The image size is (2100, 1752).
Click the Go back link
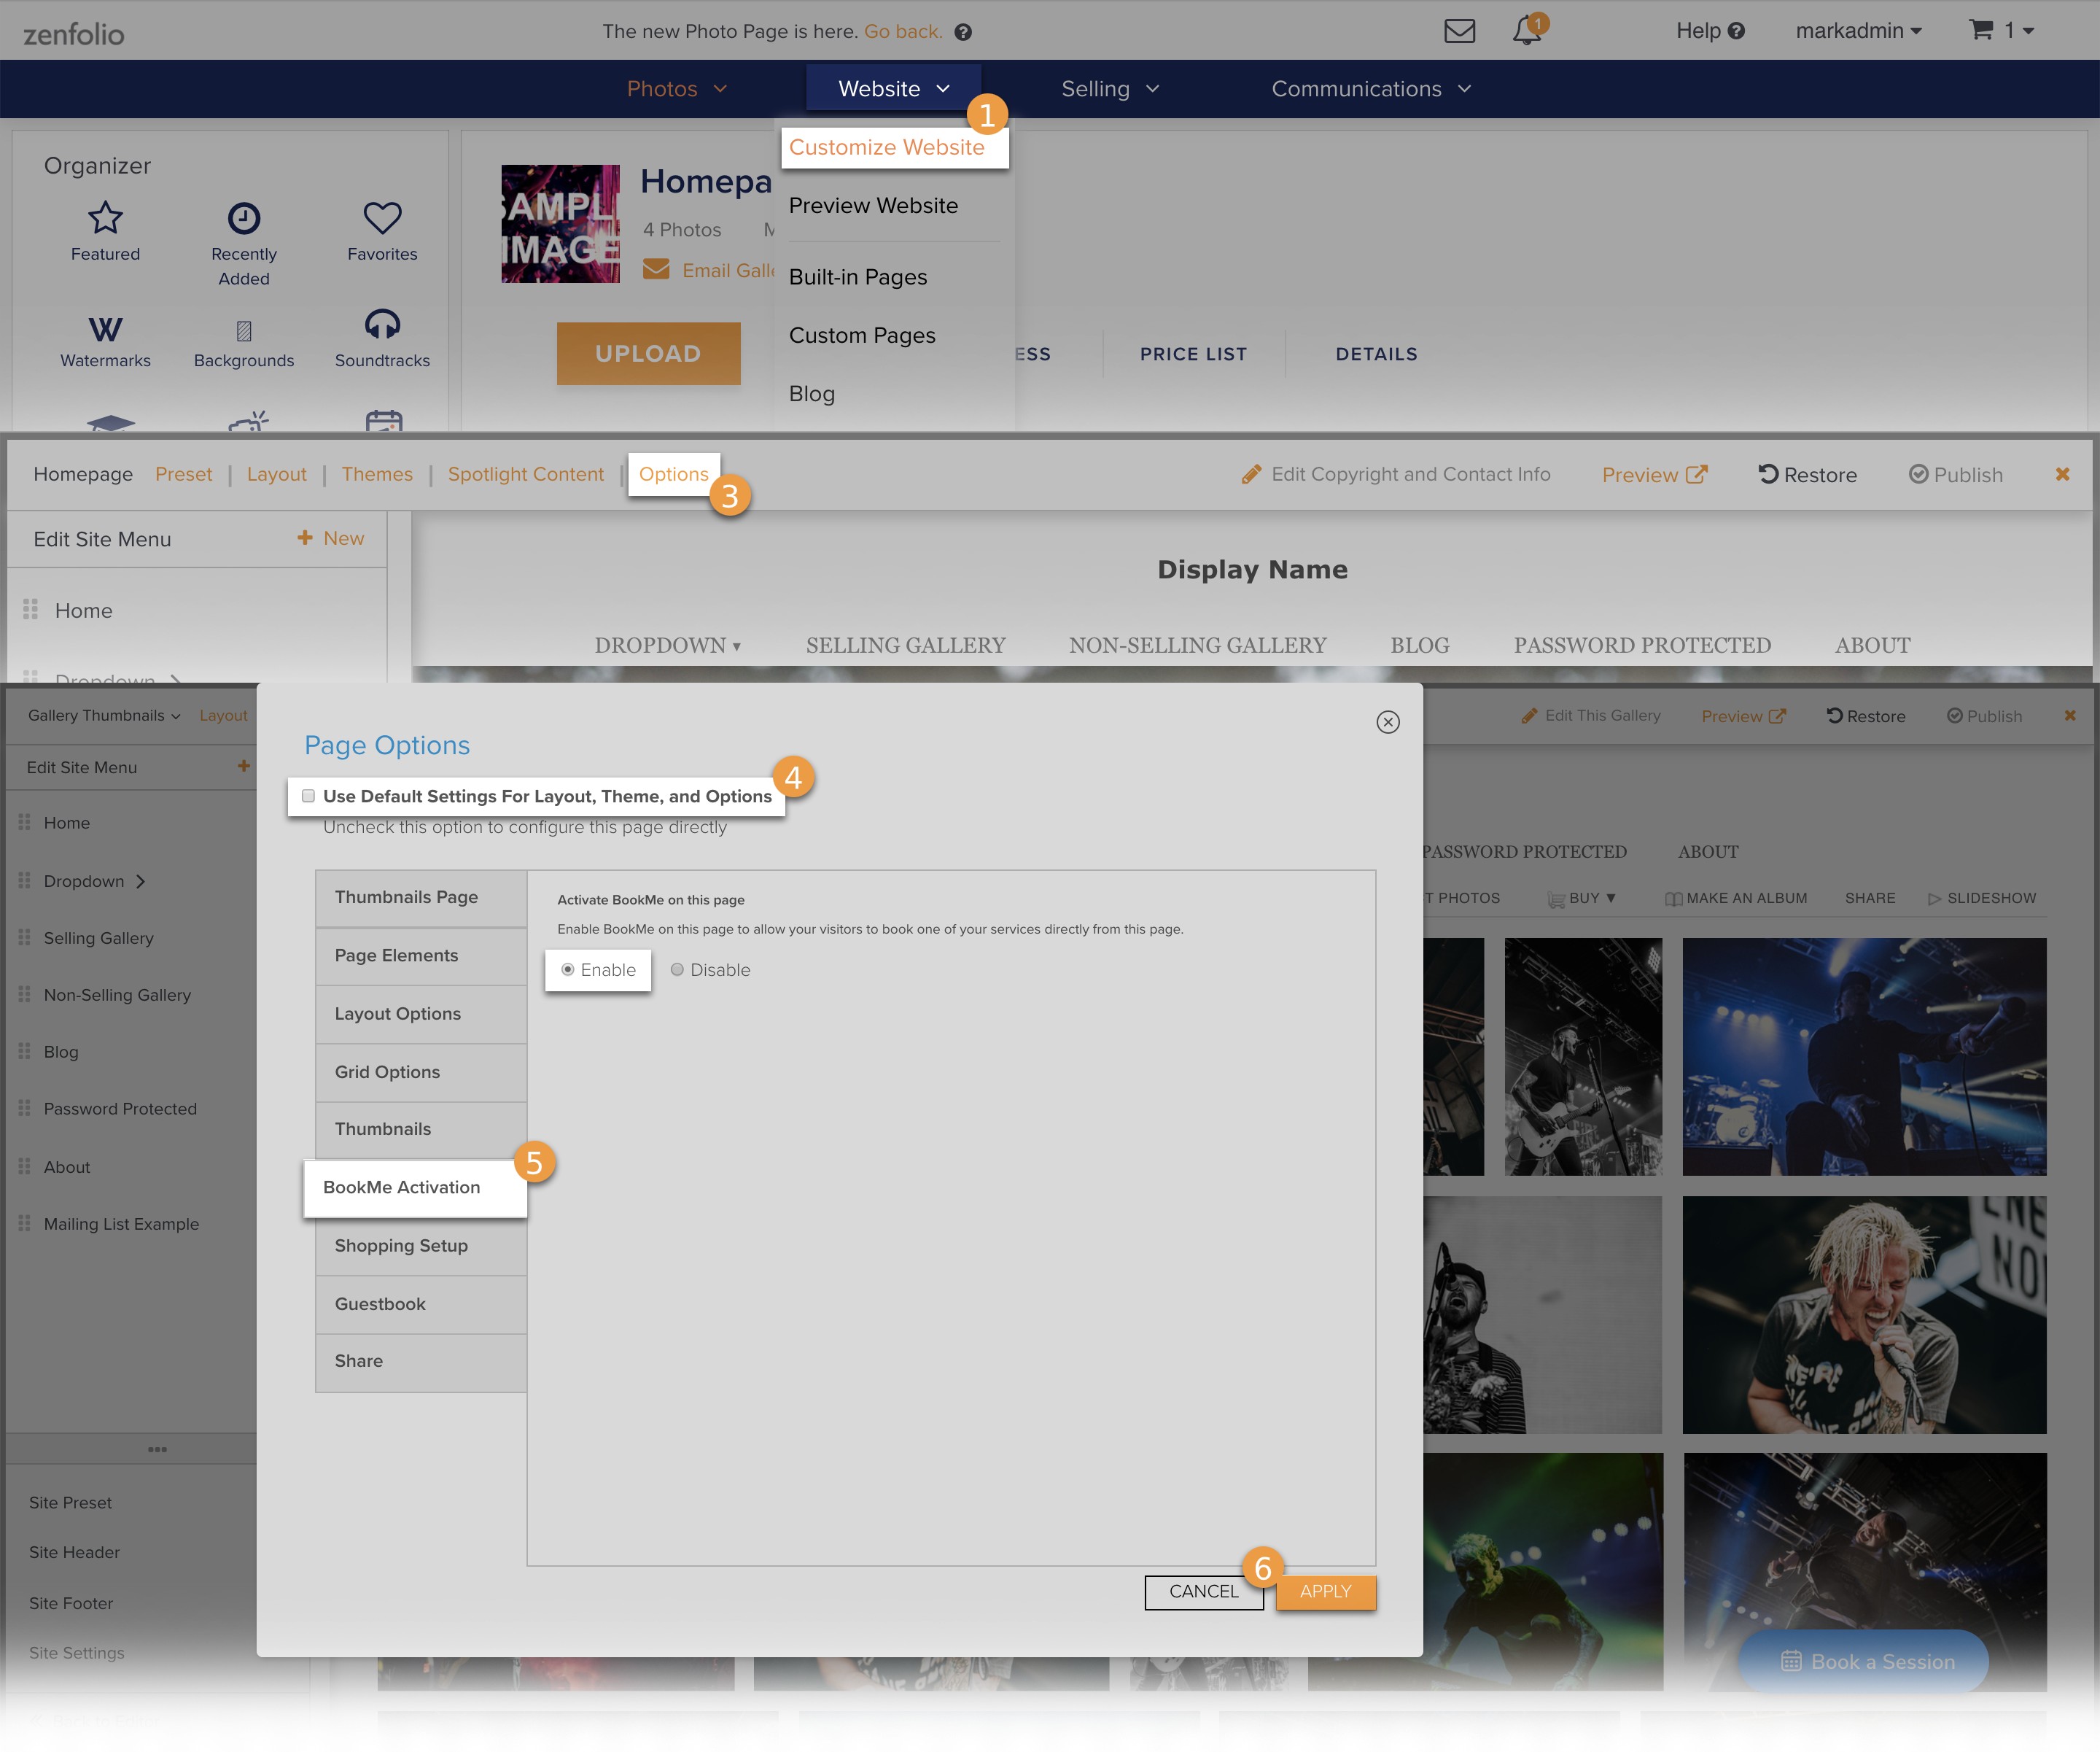pos(903,31)
